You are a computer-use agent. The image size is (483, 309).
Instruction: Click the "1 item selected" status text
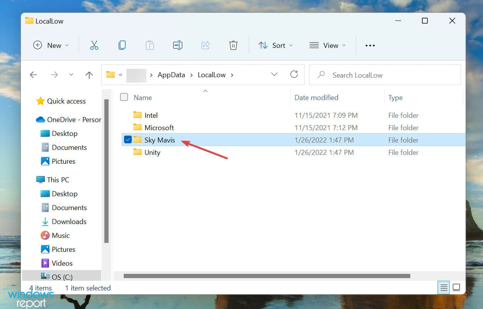point(88,288)
